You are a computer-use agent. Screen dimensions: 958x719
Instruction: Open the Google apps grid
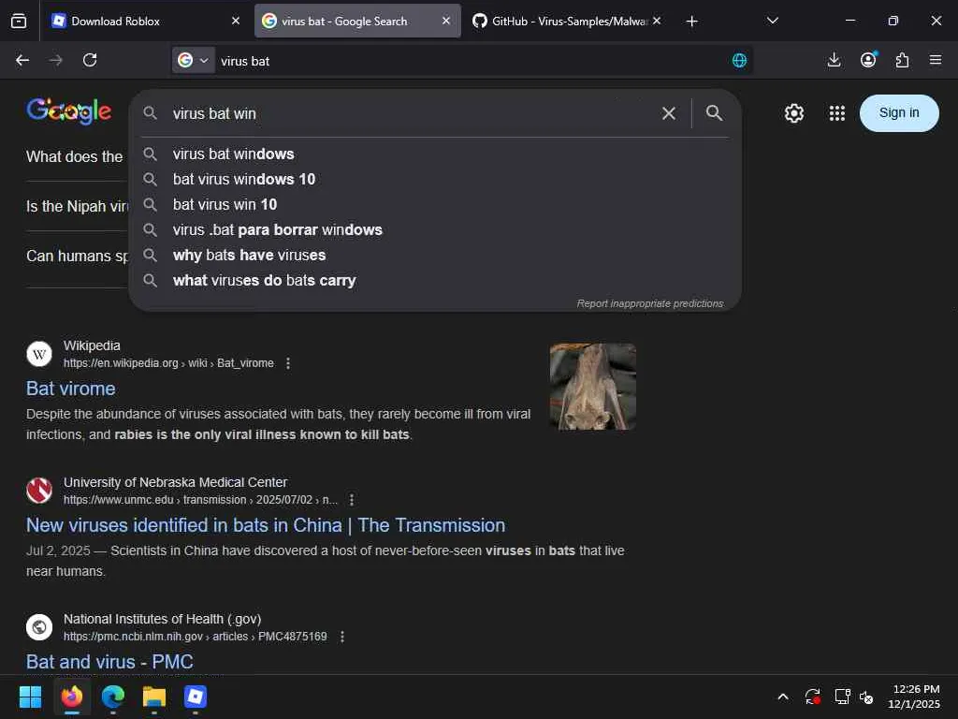837,113
